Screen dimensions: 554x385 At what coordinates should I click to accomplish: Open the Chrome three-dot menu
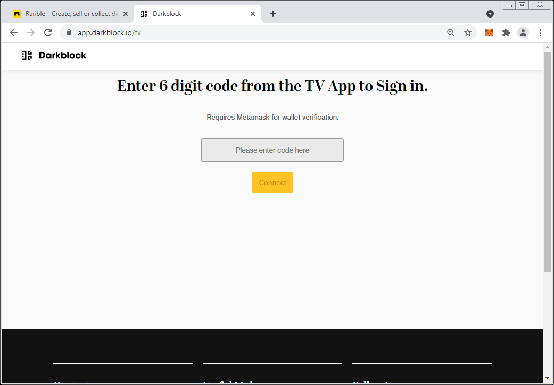[x=540, y=32]
